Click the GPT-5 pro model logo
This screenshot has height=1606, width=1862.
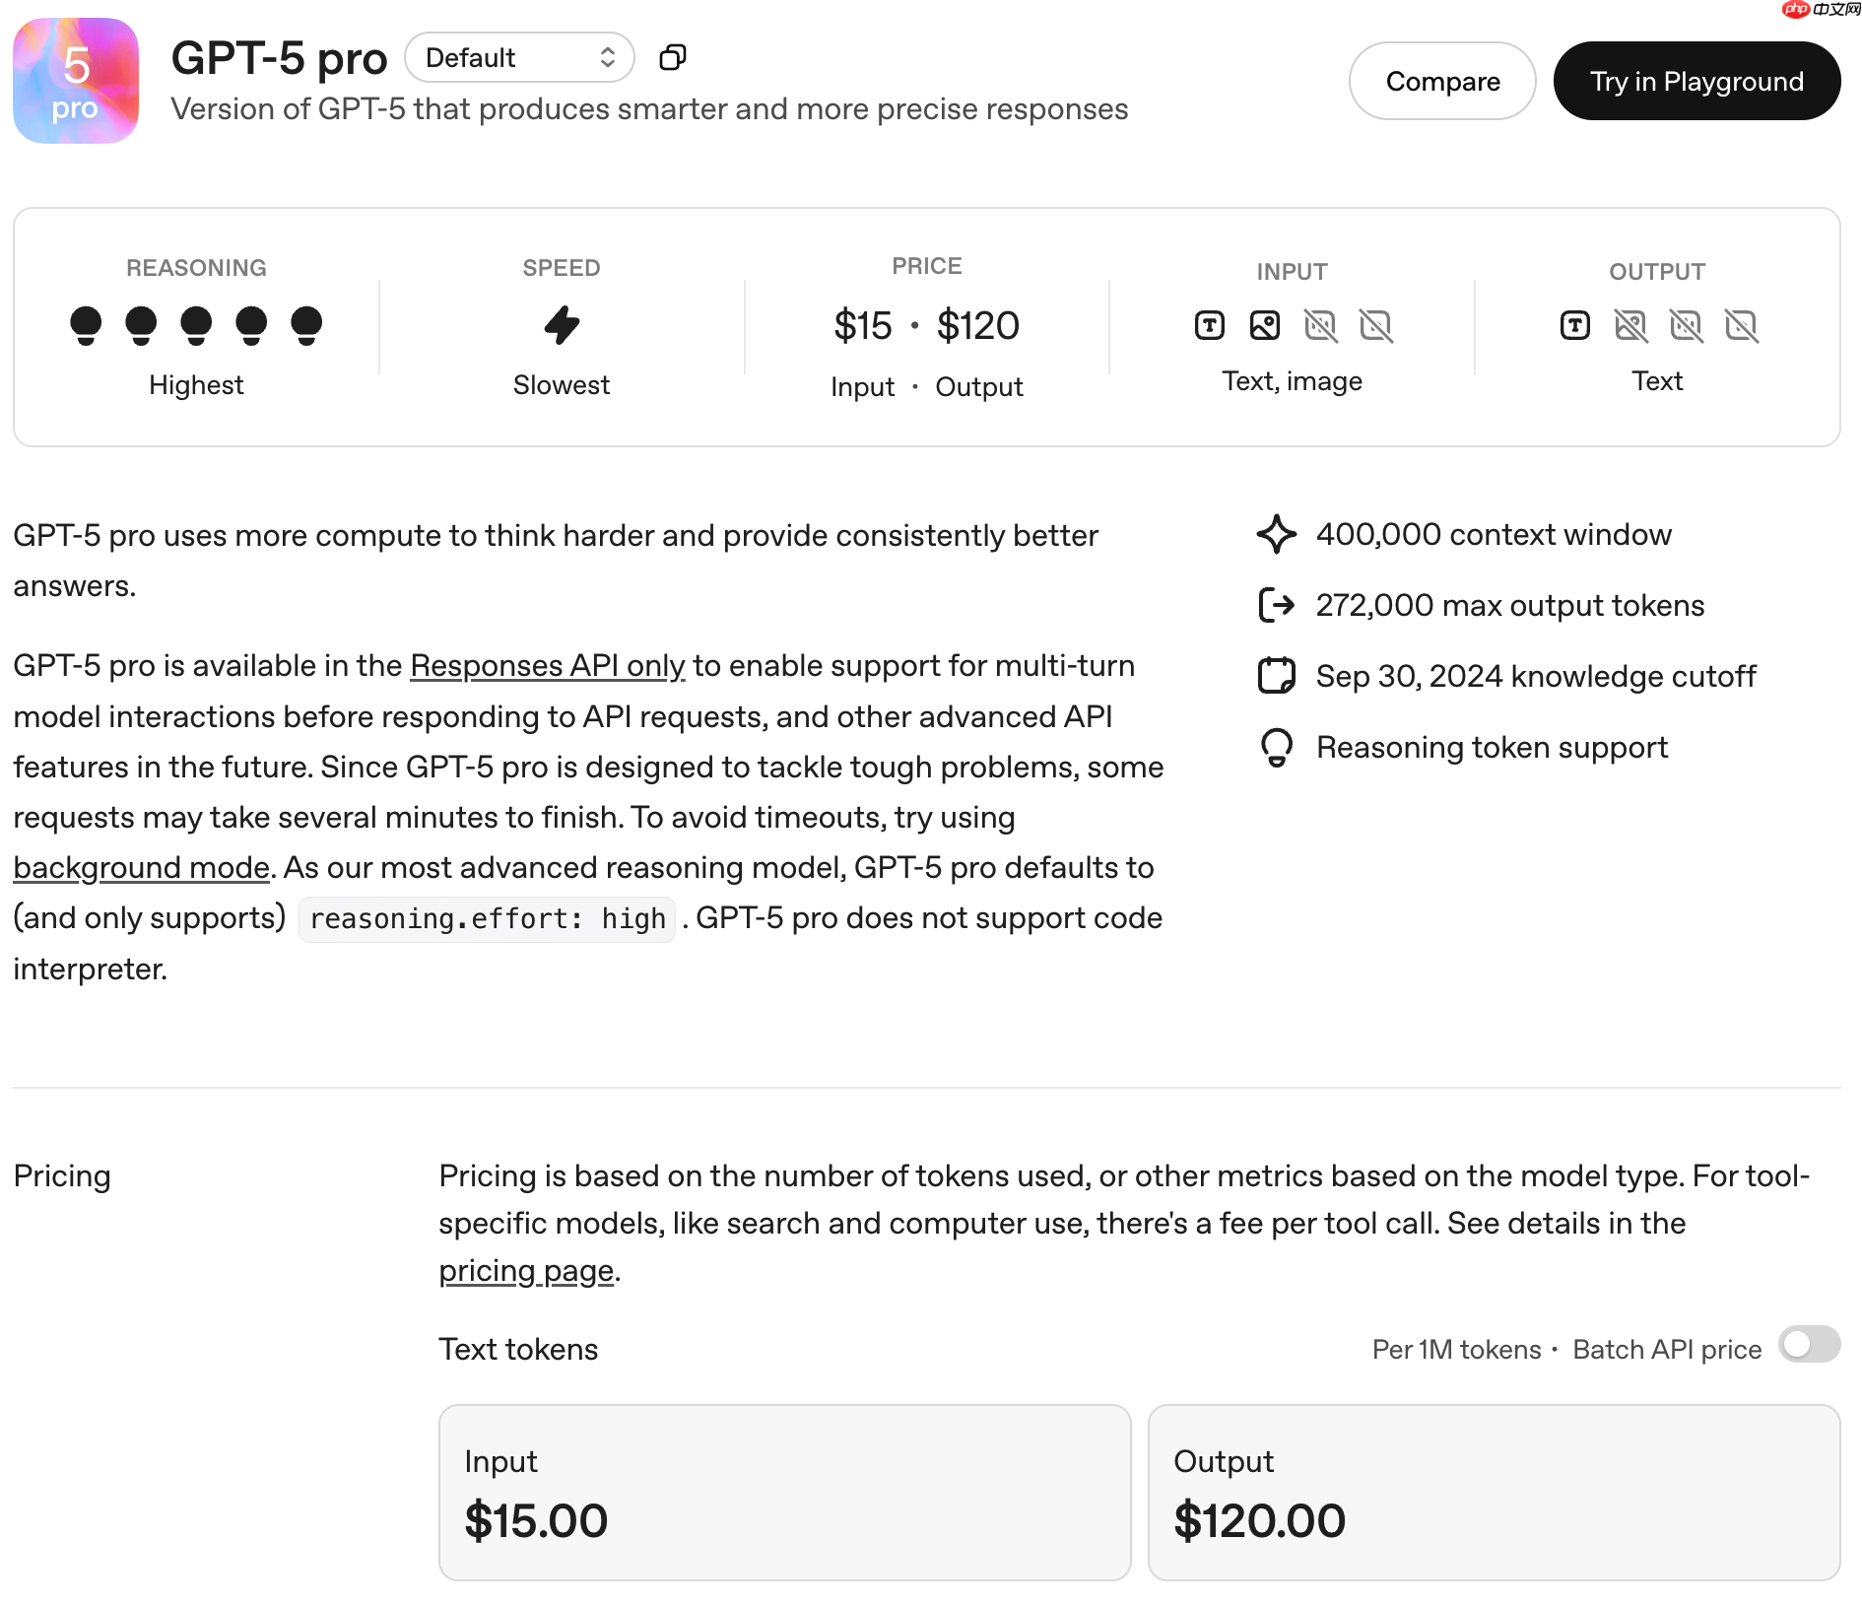[75, 81]
